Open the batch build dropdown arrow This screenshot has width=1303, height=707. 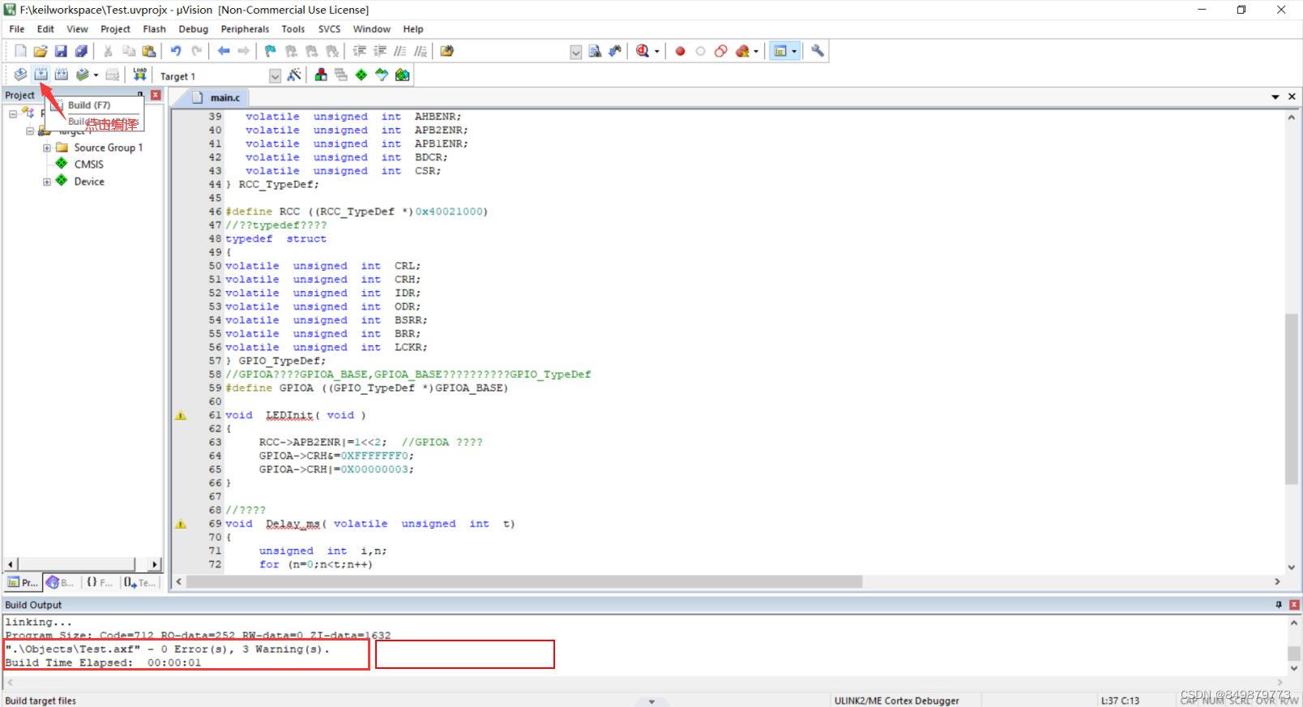tap(96, 75)
